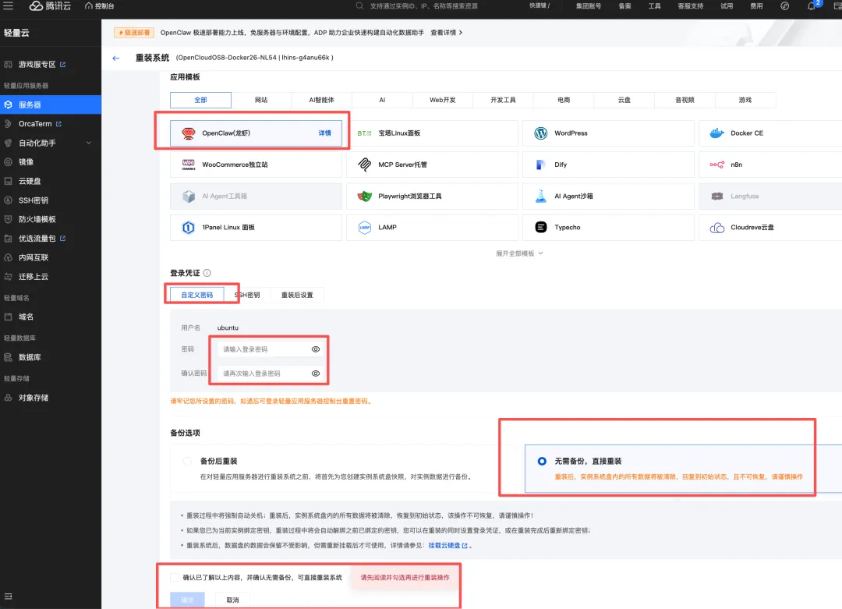Viewport: 842px width, 609px height.
Task: Open the 查看详情 link in banner
Action: tap(446, 33)
